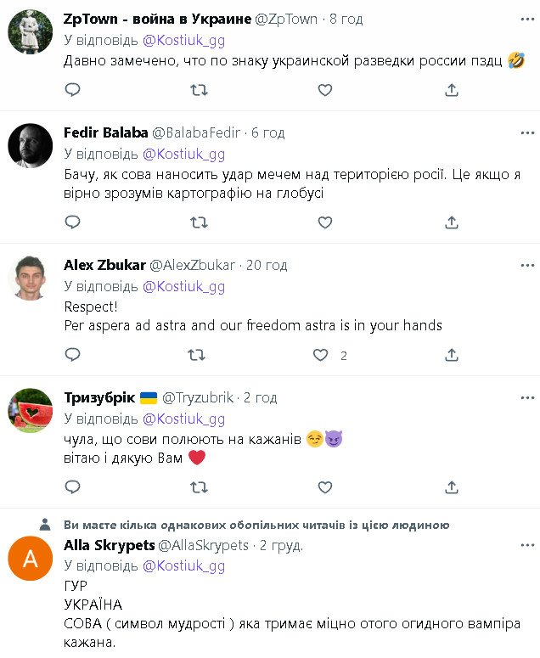This screenshot has width=540, height=658.
Task: Retweet ZpTown's tweet
Action: (199, 89)
